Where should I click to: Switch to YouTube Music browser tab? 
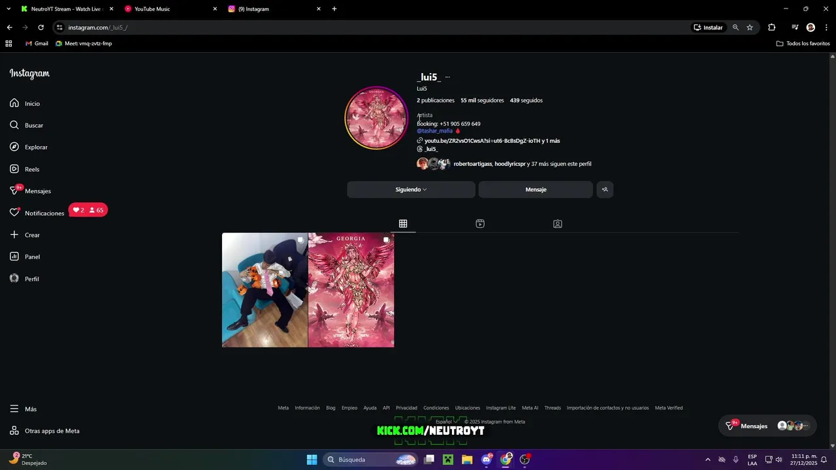[x=170, y=9]
